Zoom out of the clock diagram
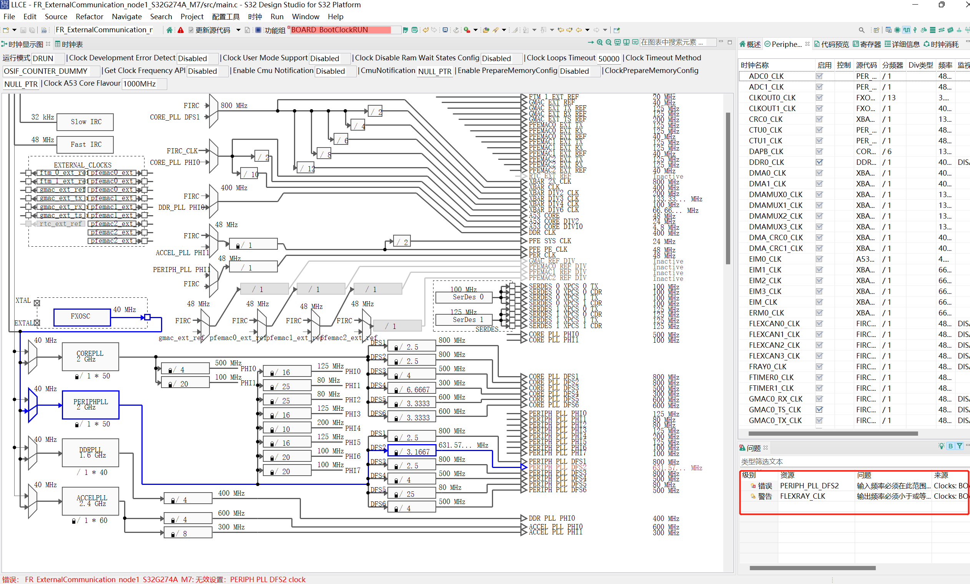The height and width of the screenshot is (584, 970). (609, 43)
